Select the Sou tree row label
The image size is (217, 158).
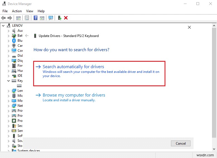click(20, 141)
